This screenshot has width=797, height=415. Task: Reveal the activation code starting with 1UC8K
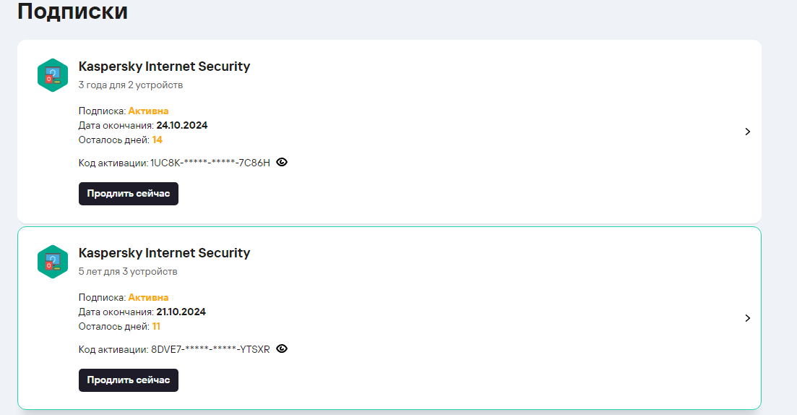(282, 162)
